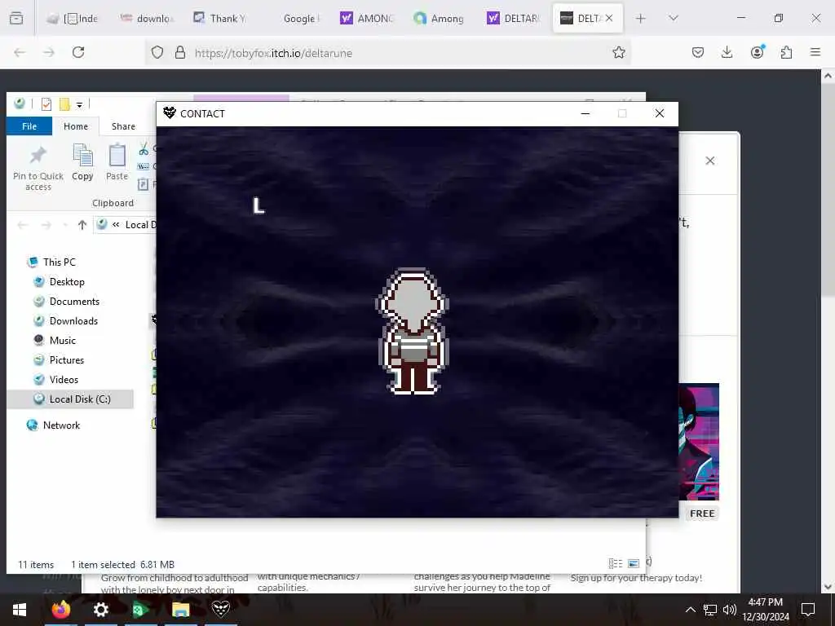Open File Explorer from the taskbar
This screenshot has height=626, width=835.
pyautogui.click(x=180, y=609)
